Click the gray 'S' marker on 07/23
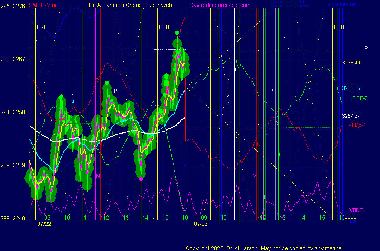The width and height of the screenshot is (380, 251). 277,123
